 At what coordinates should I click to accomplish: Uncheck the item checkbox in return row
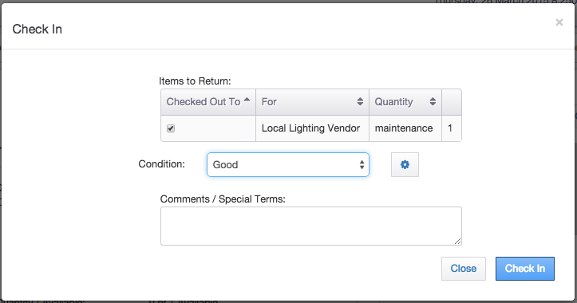(x=171, y=128)
